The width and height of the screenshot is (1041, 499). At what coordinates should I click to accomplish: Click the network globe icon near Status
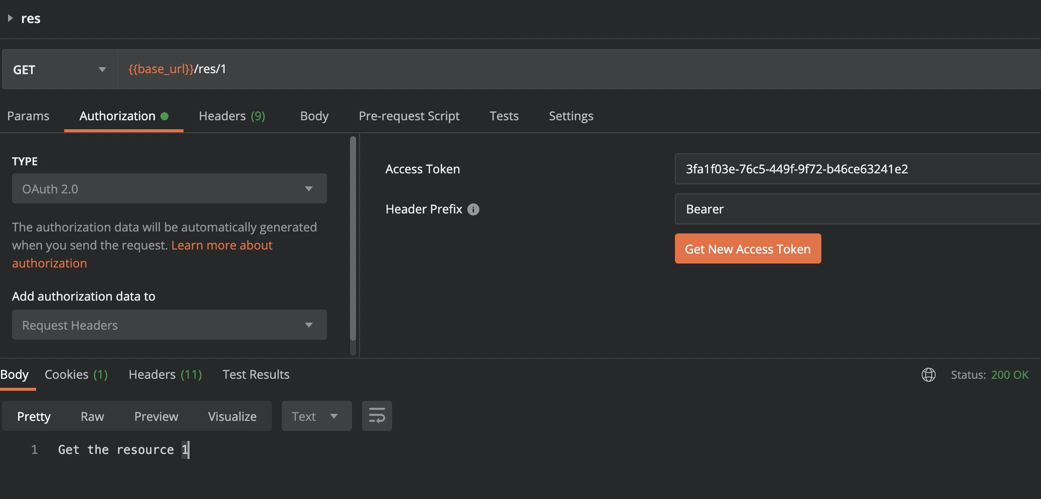pos(928,375)
